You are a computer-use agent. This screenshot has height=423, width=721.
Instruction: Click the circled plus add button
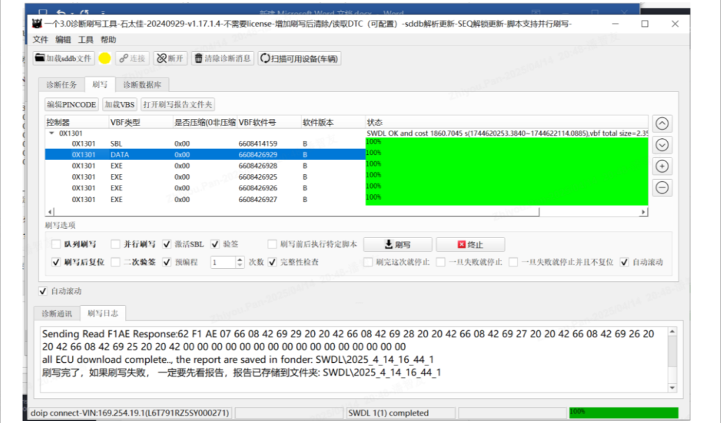pos(662,166)
